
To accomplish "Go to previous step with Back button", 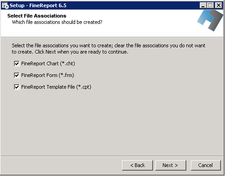I will click(137, 165).
